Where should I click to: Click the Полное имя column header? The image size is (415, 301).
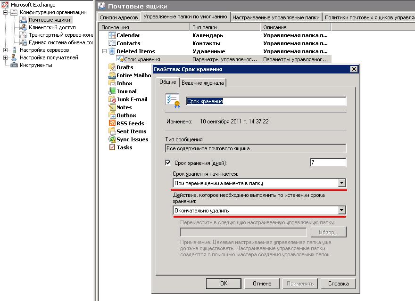coord(144,27)
